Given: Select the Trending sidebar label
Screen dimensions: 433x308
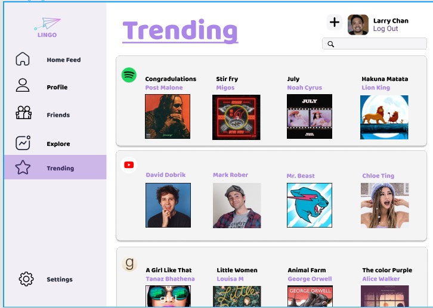Looking at the screenshot, I should (x=60, y=168).
